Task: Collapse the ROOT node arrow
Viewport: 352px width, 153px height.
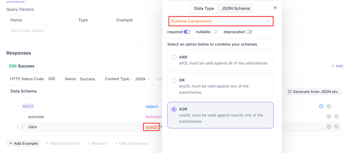Action: [18, 106]
